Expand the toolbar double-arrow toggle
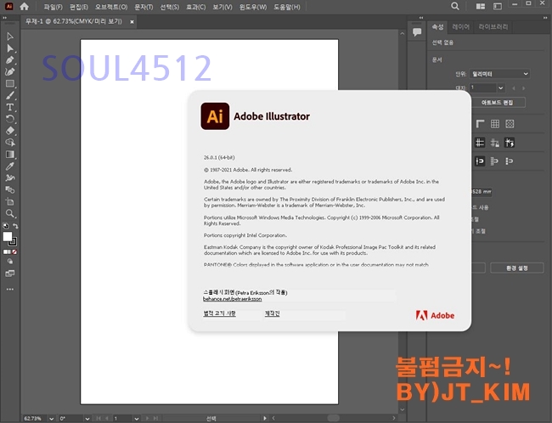Viewport: 552px width, 423px height. tap(5, 18)
